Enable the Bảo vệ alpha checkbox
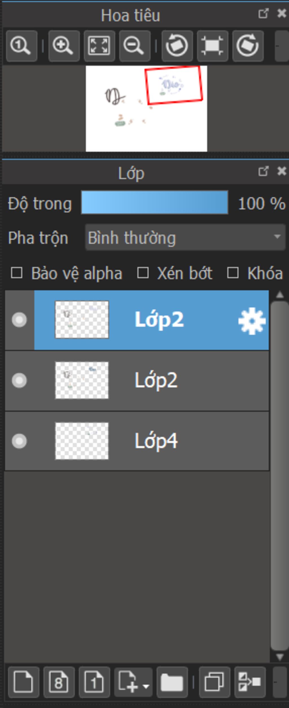 coord(17,273)
